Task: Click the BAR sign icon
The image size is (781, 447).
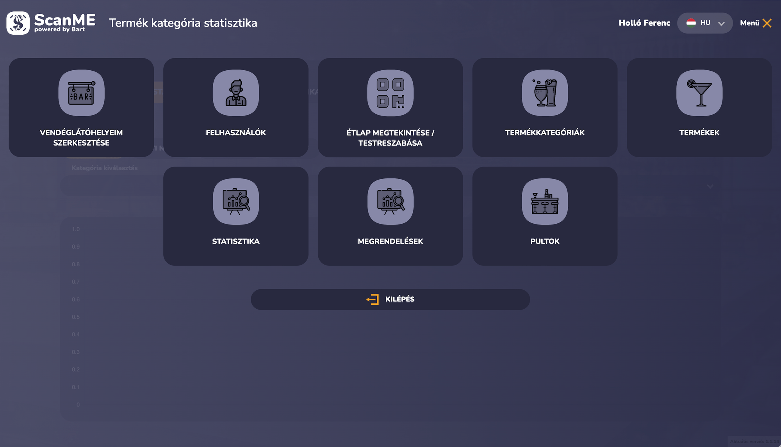Action: (x=81, y=93)
